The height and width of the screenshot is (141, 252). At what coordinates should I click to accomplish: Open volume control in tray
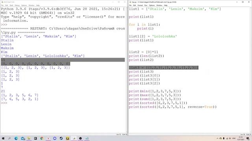click(230, 138)
